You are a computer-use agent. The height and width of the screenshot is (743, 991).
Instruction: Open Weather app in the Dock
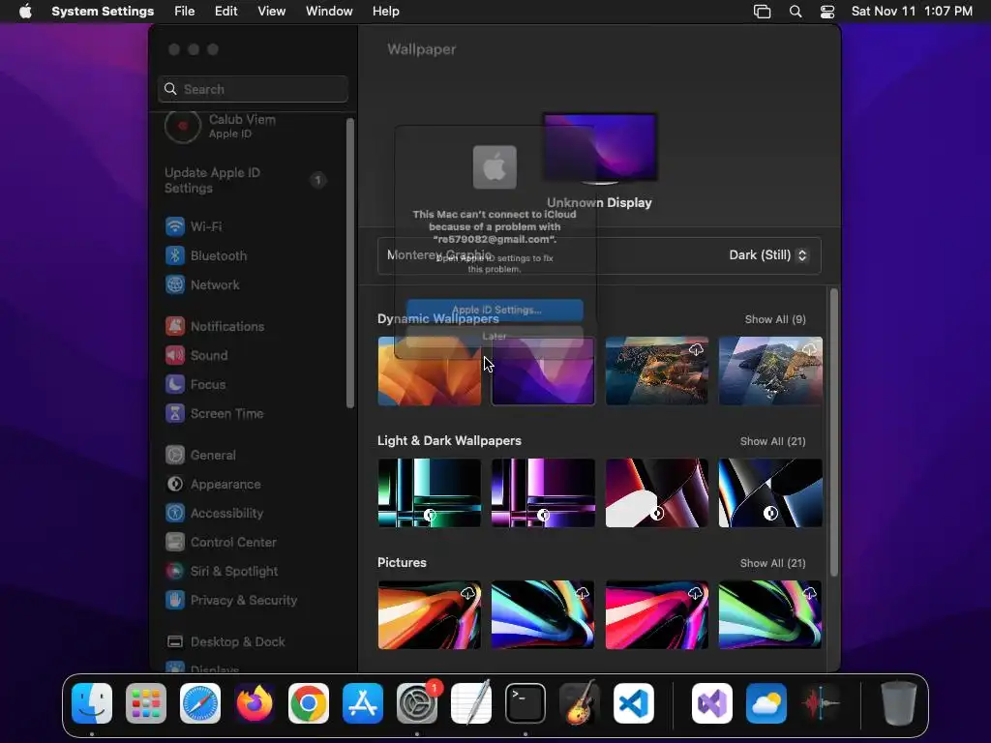(x=766, y=703)
